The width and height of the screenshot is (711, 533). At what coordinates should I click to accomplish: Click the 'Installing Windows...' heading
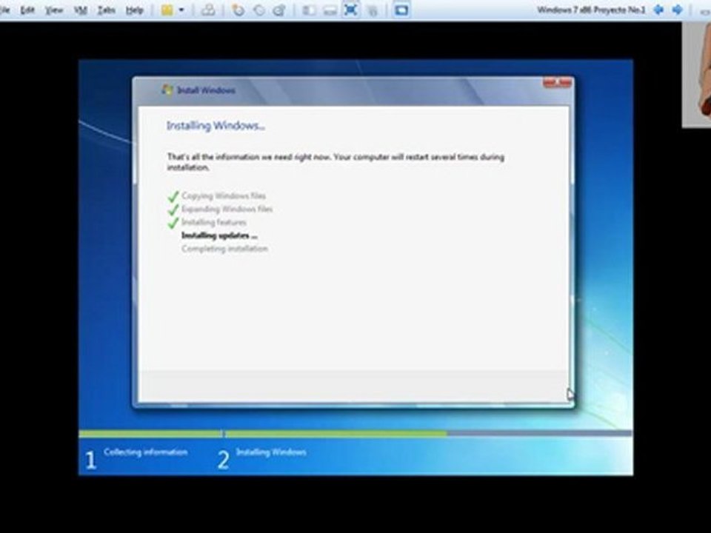[216, 126]
